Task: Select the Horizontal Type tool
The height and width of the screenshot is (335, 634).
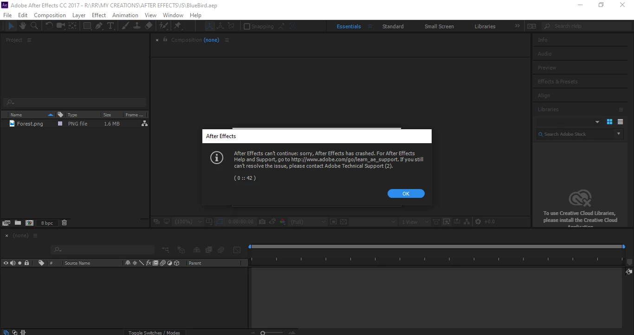Action: click(x=110, y=26)
